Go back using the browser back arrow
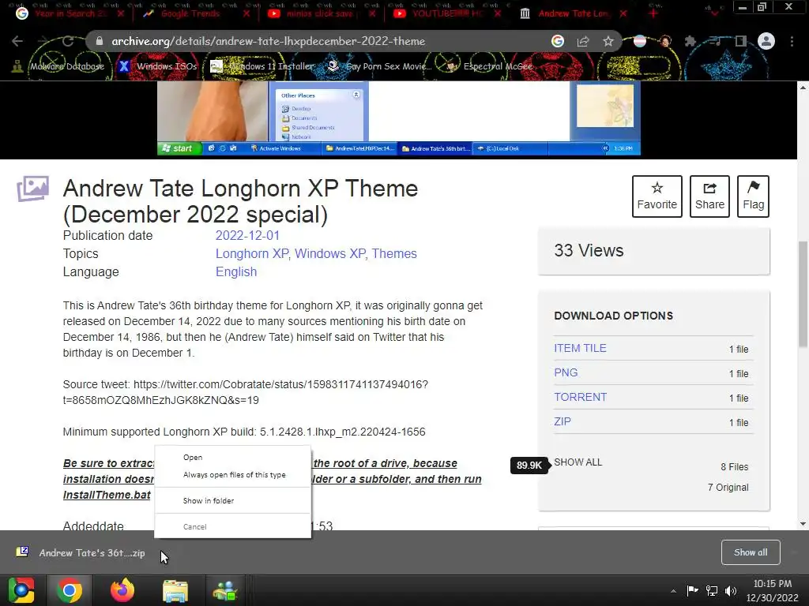 (17, 41)
